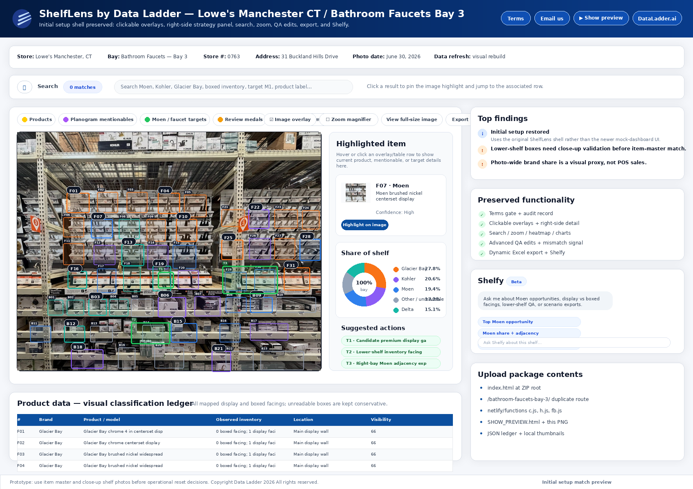The image size is (693, 489).
Task: Toggle the Image overlay checkbox
Action: pyautogui.click(x=290, y=119)
